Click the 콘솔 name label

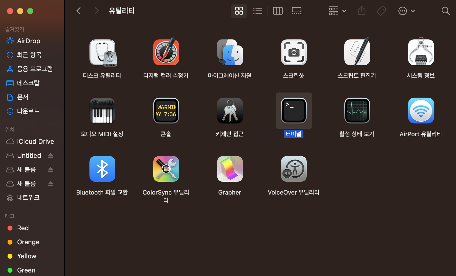pyautogui.click(x=166, y=134)
